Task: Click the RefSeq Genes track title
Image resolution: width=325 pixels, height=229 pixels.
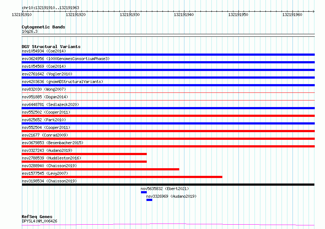Action: click(x=37, y=217)
